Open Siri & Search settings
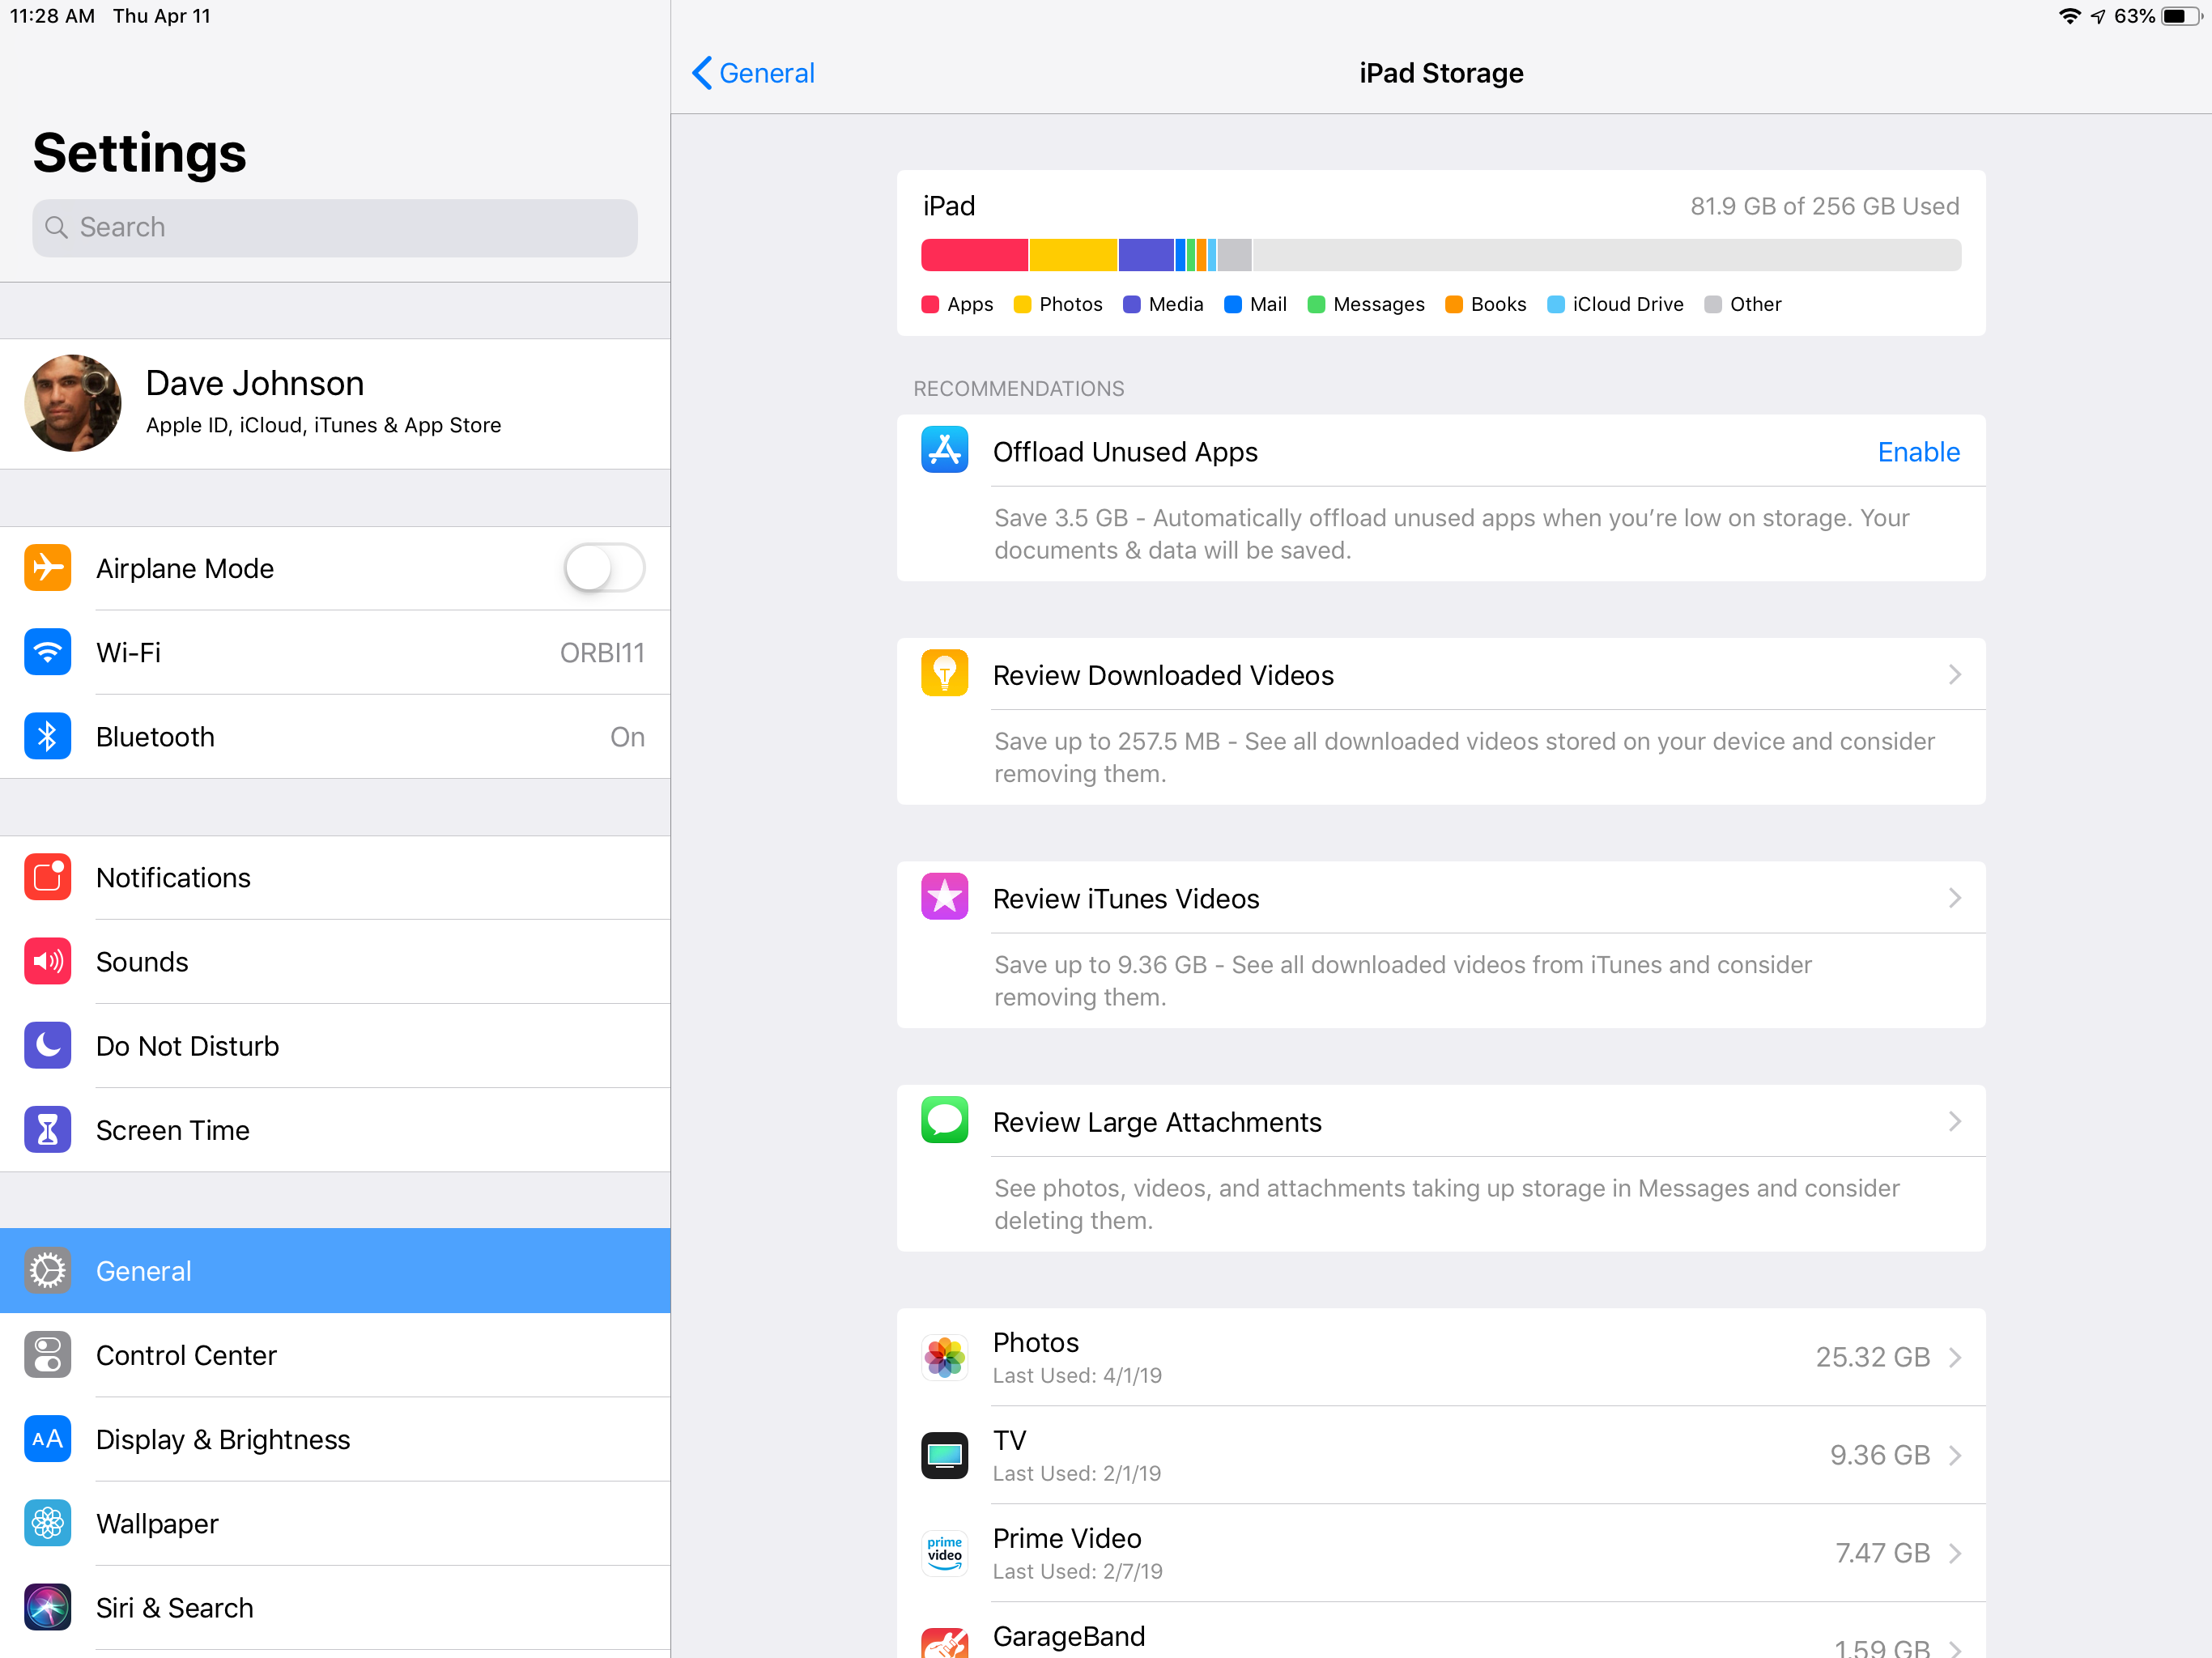 [335, 1608]
